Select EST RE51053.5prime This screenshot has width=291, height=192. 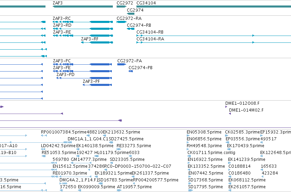(59, 153)
